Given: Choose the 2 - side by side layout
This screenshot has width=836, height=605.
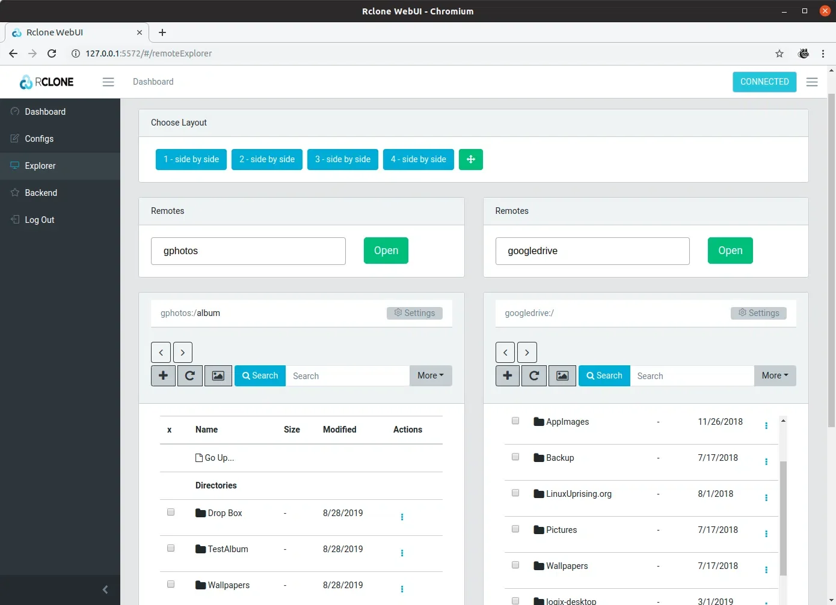Looking at the screenshot, I should (x=266, y=159).
